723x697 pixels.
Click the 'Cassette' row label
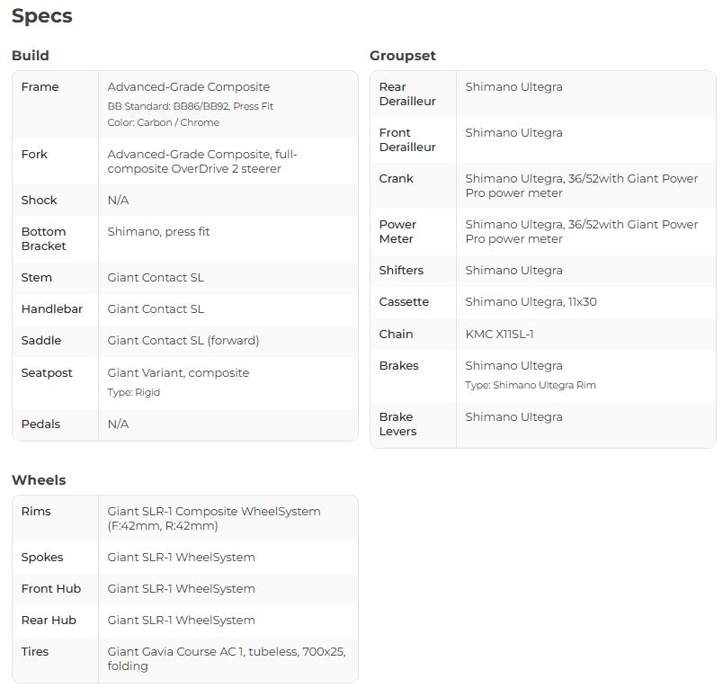tap(404, 301)
